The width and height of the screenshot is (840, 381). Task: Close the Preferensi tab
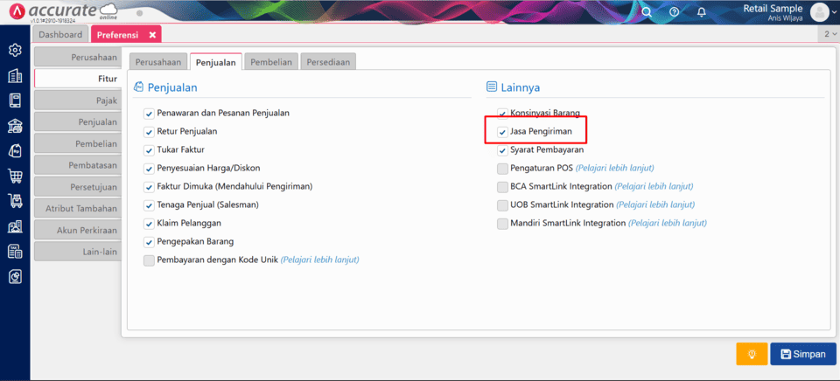click(x=152, y=35)
